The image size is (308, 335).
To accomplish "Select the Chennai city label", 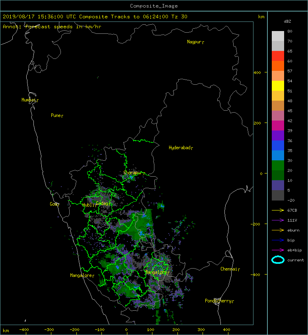I will 229,269.
